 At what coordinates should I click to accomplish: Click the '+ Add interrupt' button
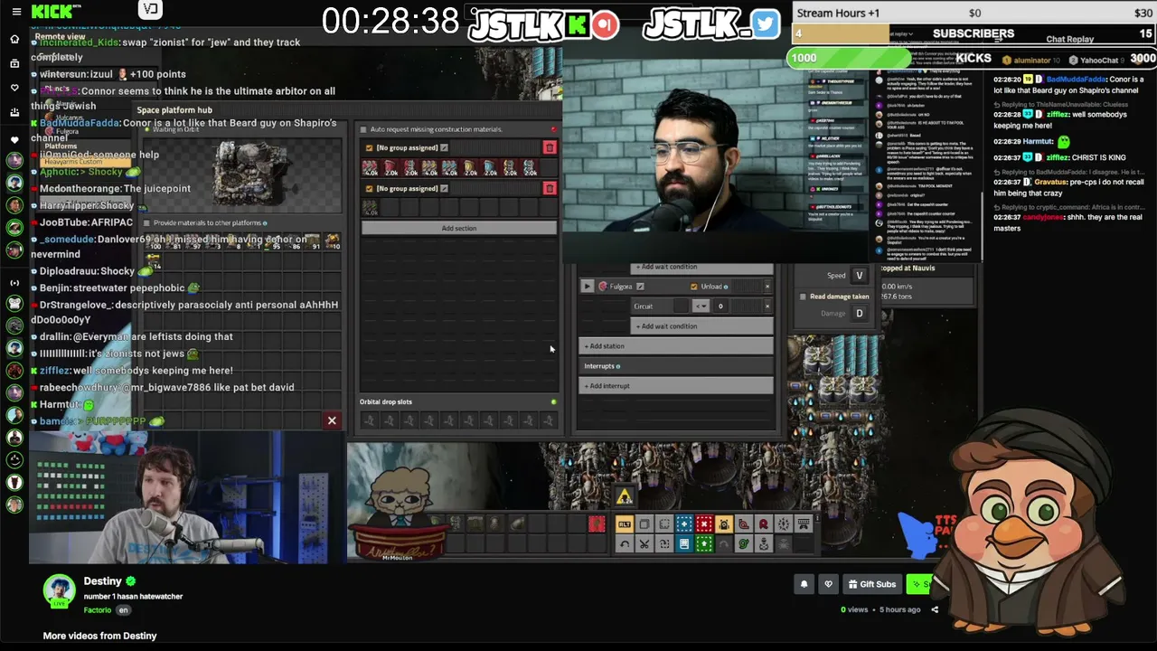[676, 386]
